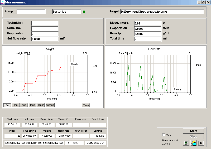Select the 200000 scale button
Image resolution: width=211 pixels, height=149 pixels.
click(50, 105)
